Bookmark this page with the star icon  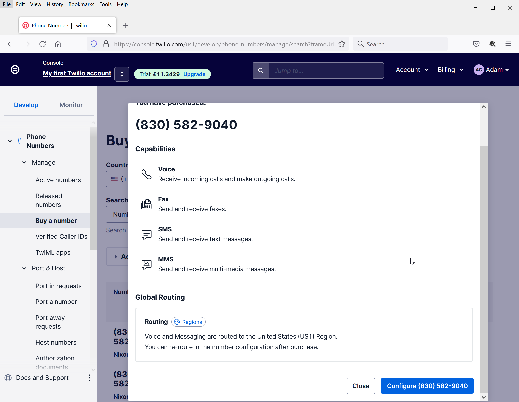coord(342,44)
